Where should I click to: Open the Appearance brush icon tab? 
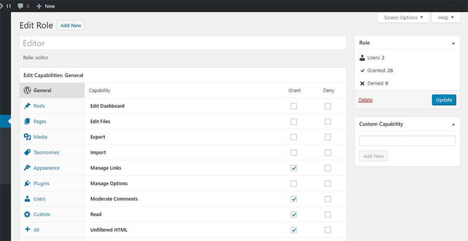[x=27, y=168]
